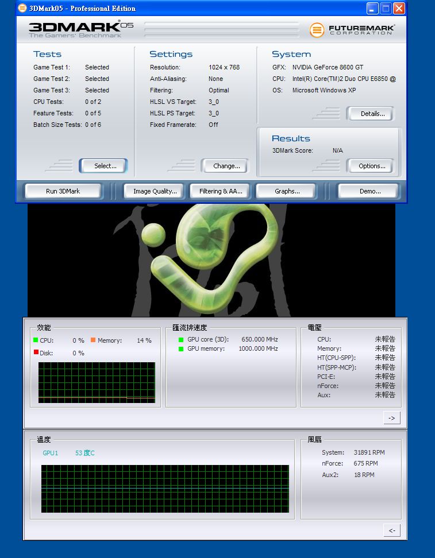435x558 pixels.
Task: Maximize the 3DMark05 window
Action: 386,8
